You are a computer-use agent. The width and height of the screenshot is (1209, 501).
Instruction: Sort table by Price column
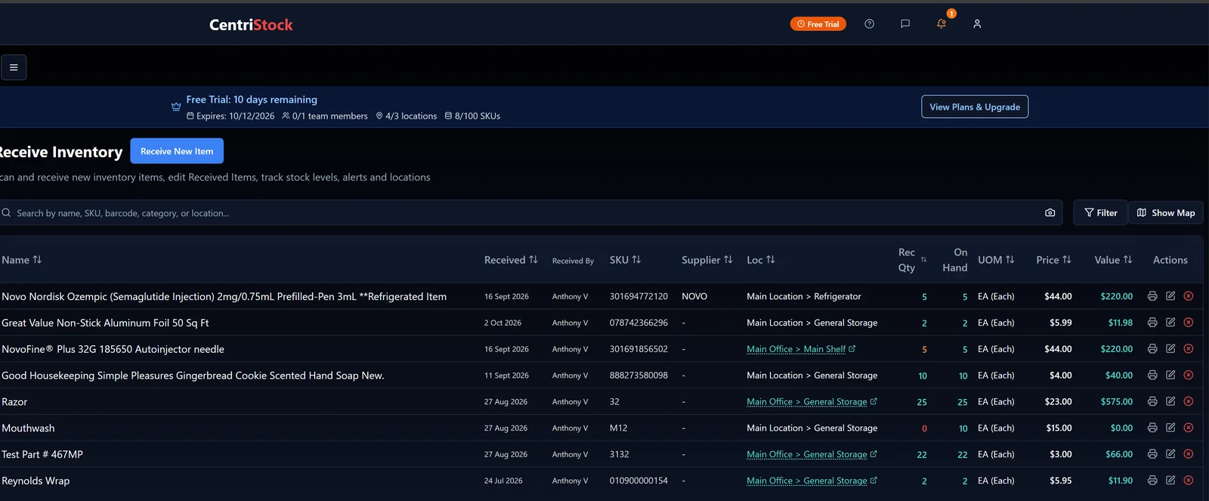click(1053, 260)
